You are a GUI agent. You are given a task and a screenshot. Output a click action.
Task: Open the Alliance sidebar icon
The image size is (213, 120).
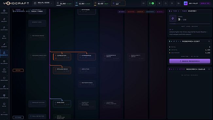tap(4, 62)
